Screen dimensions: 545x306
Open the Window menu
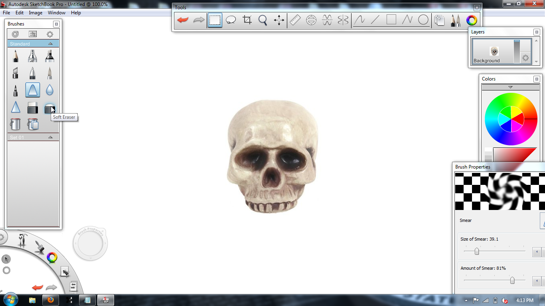tap(57, 13)
